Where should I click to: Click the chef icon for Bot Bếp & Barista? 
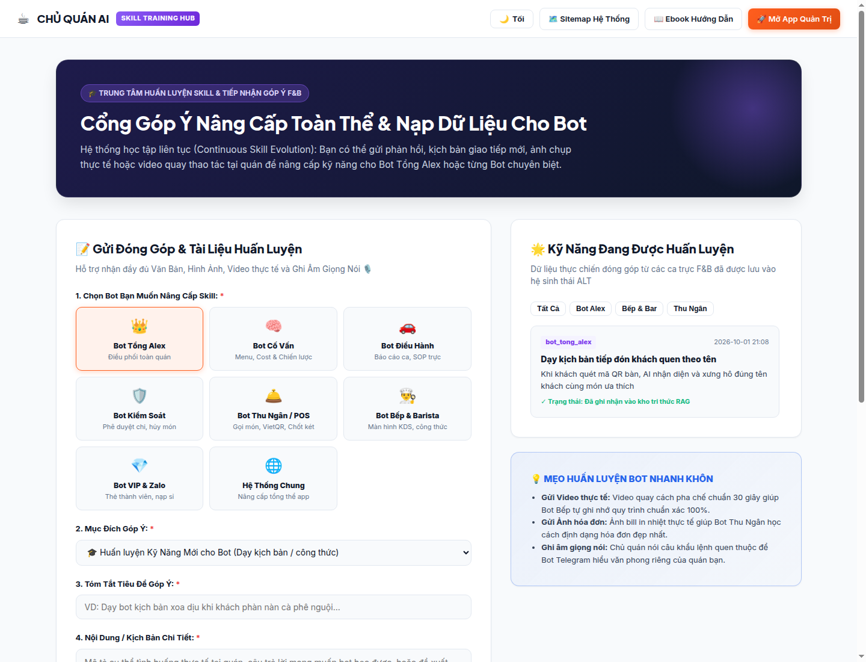point(408,396)
